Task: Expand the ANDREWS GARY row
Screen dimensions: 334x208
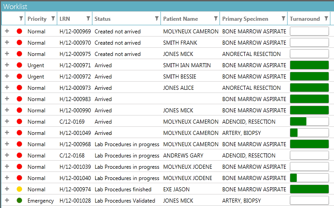Action: point(7,155)
